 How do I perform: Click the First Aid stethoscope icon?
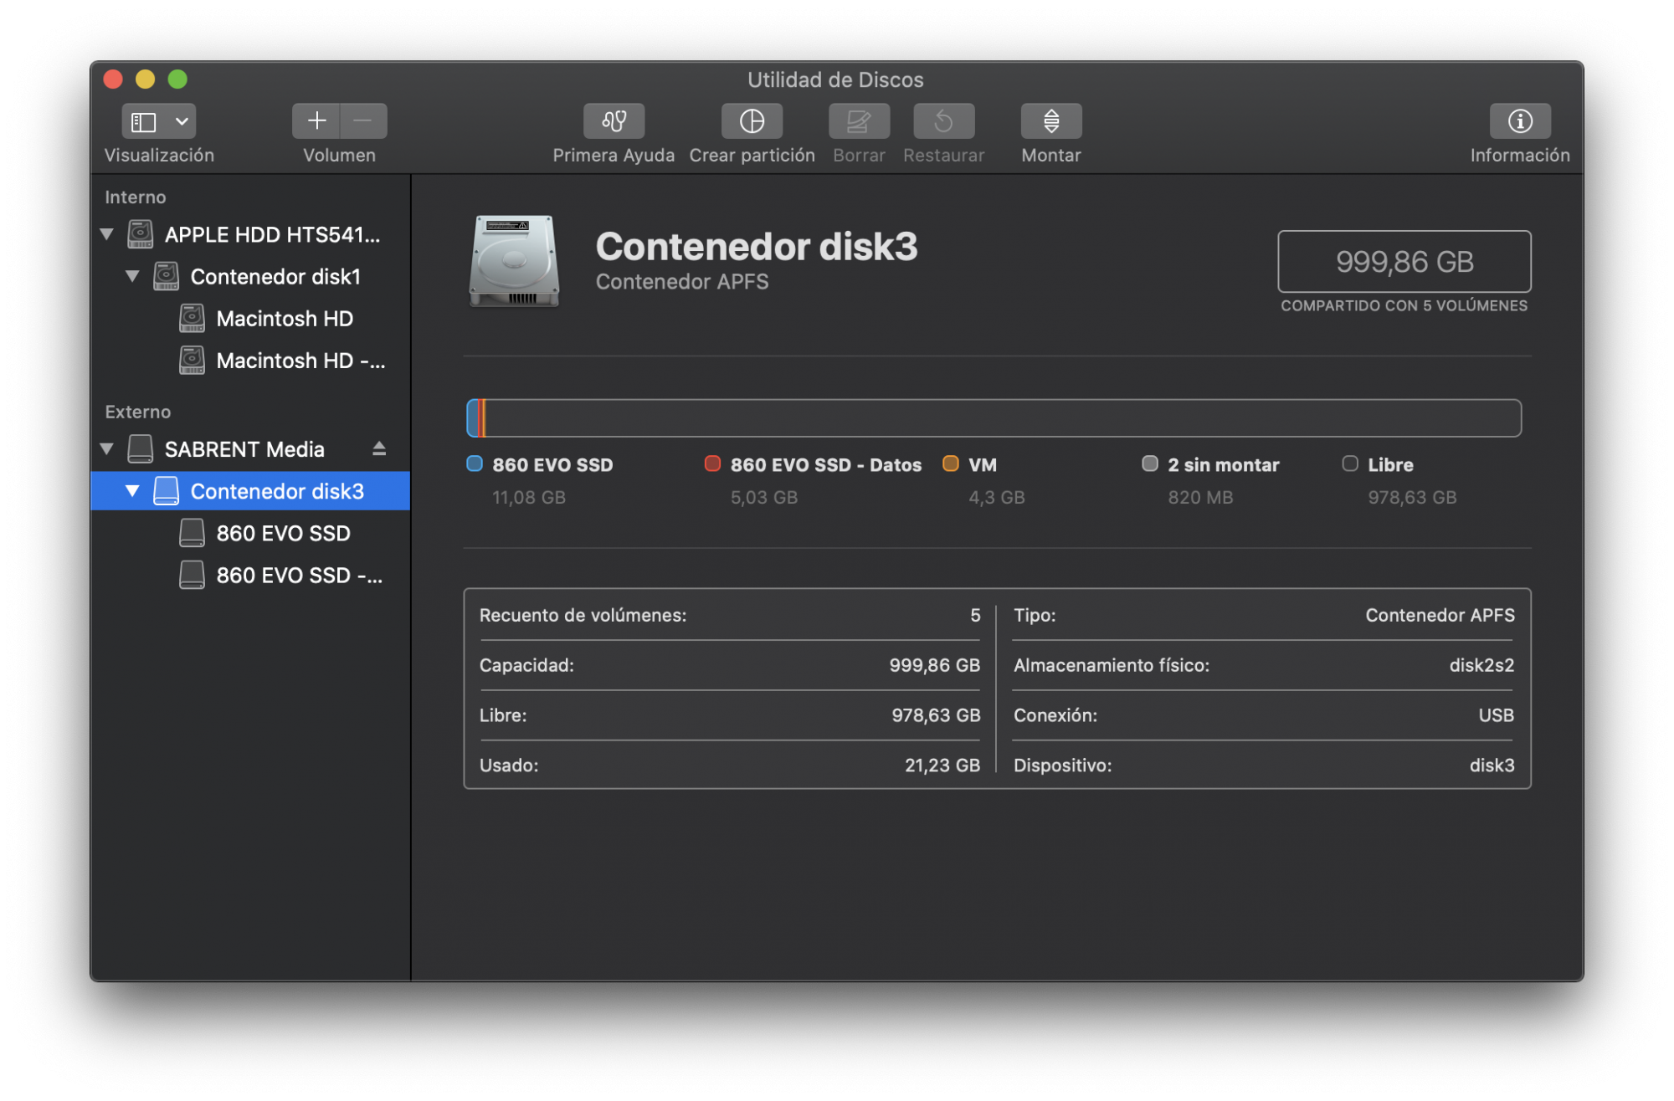(614, 121)
